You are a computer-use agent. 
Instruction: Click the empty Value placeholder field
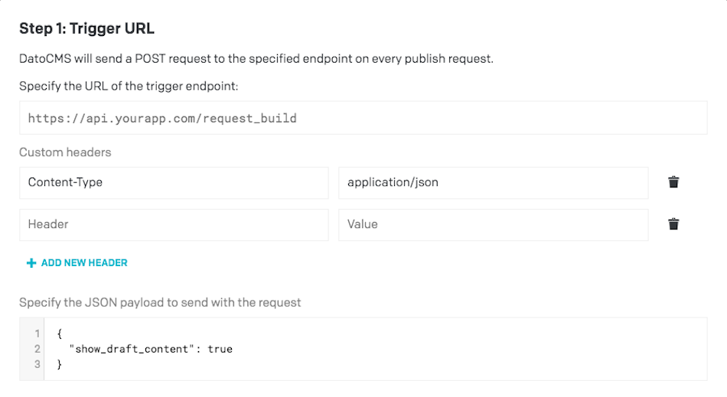tap(494, 225)
